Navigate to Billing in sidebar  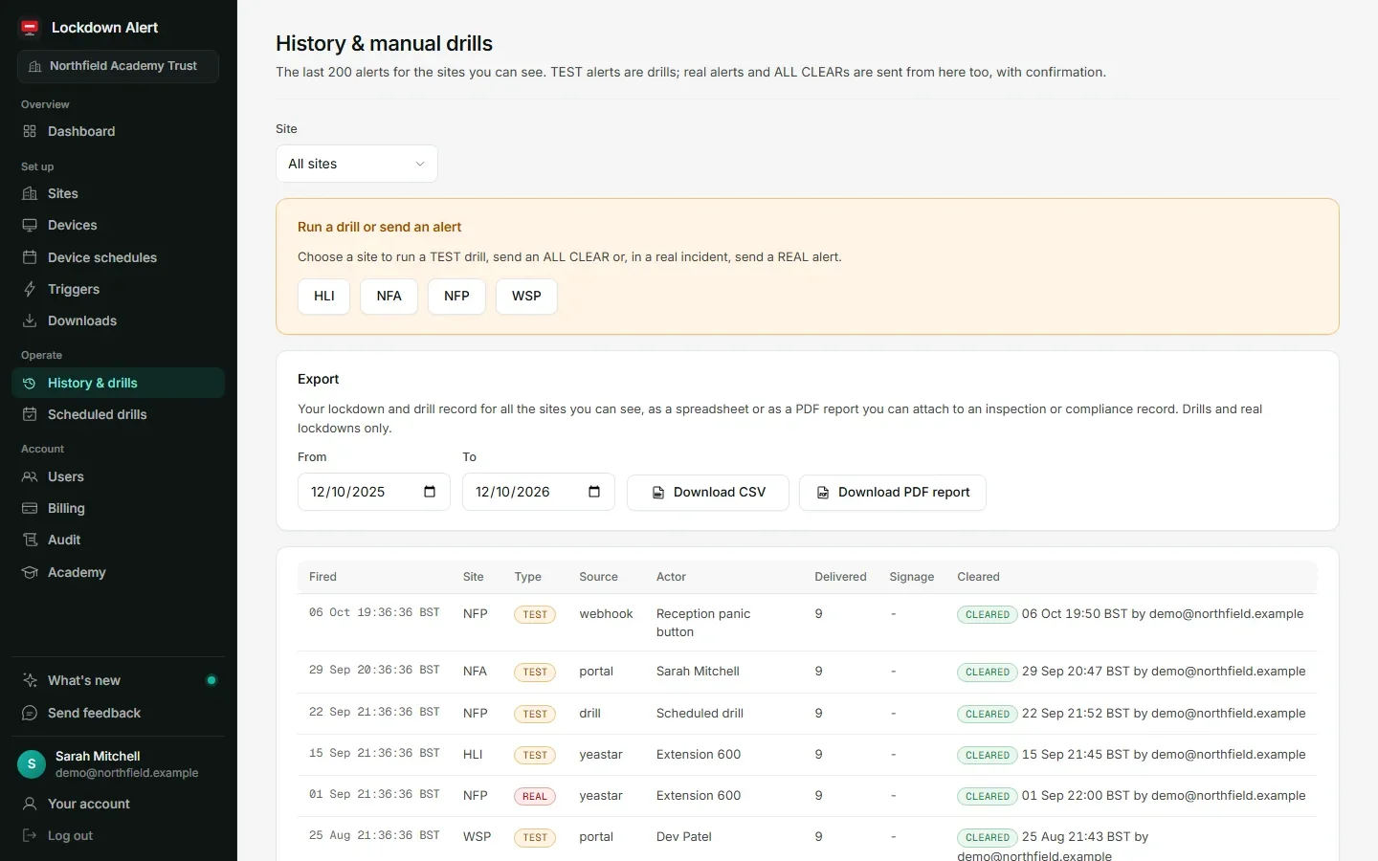tap(118, 508)
